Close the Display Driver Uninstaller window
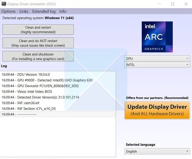The height and width of the screenshot is (159, 192). click(x=186, y=4)
